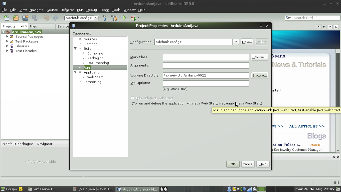Select the Sources category
Screen dimensions: 341x192
pos(90,39)
